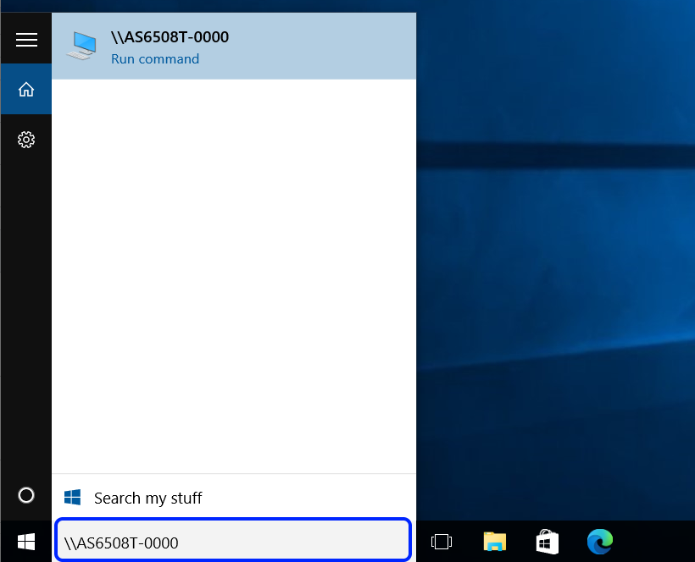Launch File Explorer from the taskbar
This screenshot has width=695, height=562.
495,542
